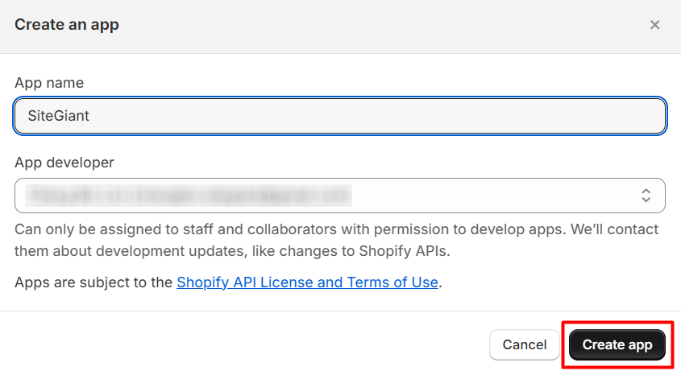Click the blurred developer email value

189,195
